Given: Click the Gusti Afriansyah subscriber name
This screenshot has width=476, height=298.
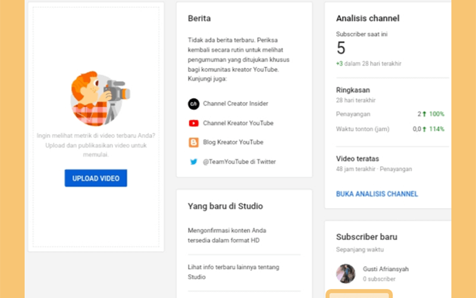Looking at the screenshot, I should point(386,269).
